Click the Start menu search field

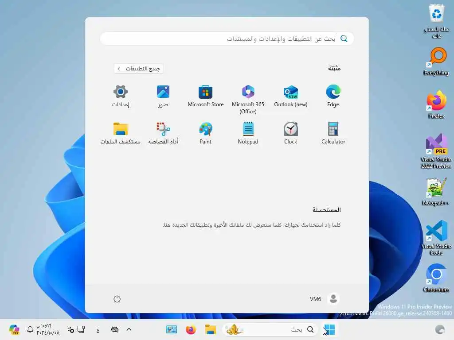(x=227, y=39)
